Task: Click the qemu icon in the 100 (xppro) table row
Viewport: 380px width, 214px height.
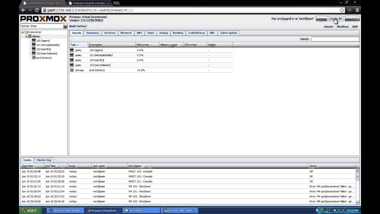Action: tap(72, 50)
